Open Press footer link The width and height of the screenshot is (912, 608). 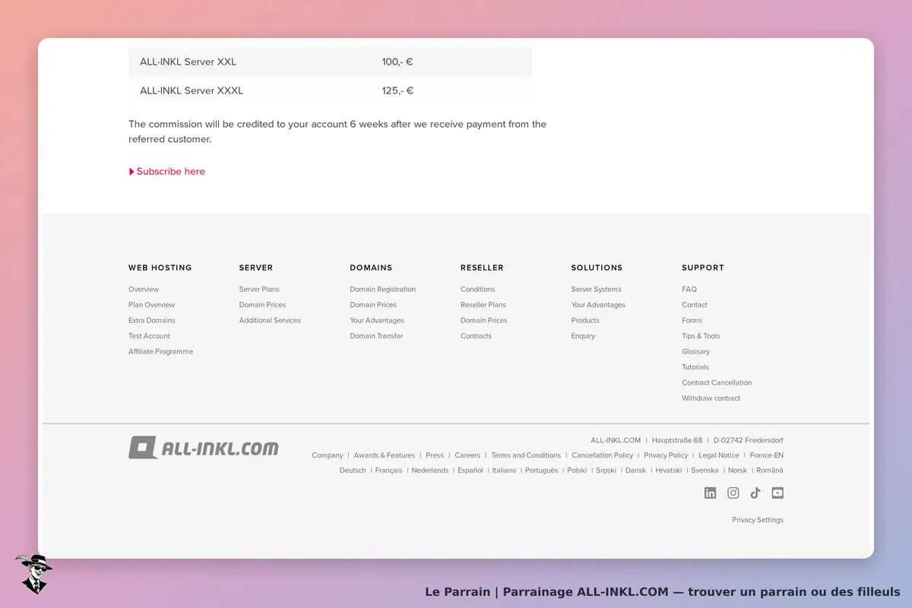tap(435, 455)
